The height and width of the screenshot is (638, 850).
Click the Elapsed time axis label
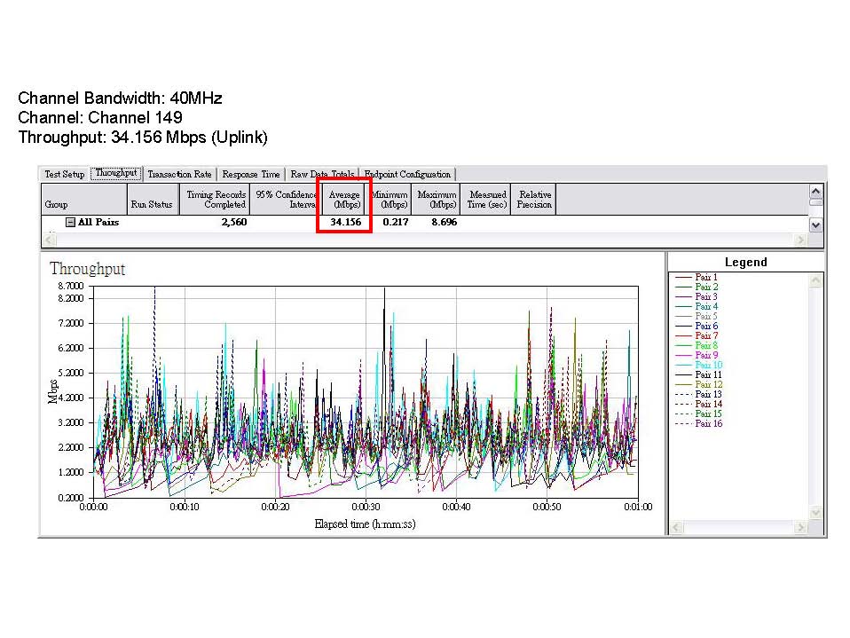click(x=365, y=524)
